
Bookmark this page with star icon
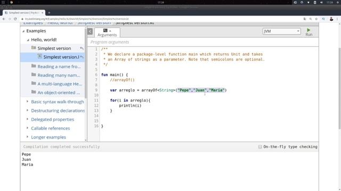[x=316, y=19]
